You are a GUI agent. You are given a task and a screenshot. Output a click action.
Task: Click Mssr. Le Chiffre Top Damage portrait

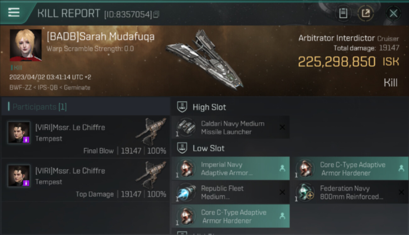[19, 176]
